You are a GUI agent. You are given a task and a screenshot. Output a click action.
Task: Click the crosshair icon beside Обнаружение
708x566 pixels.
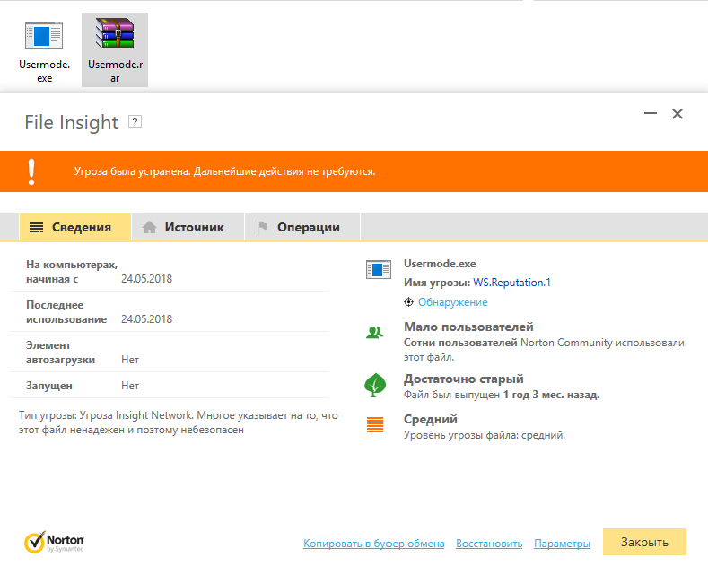408,302
